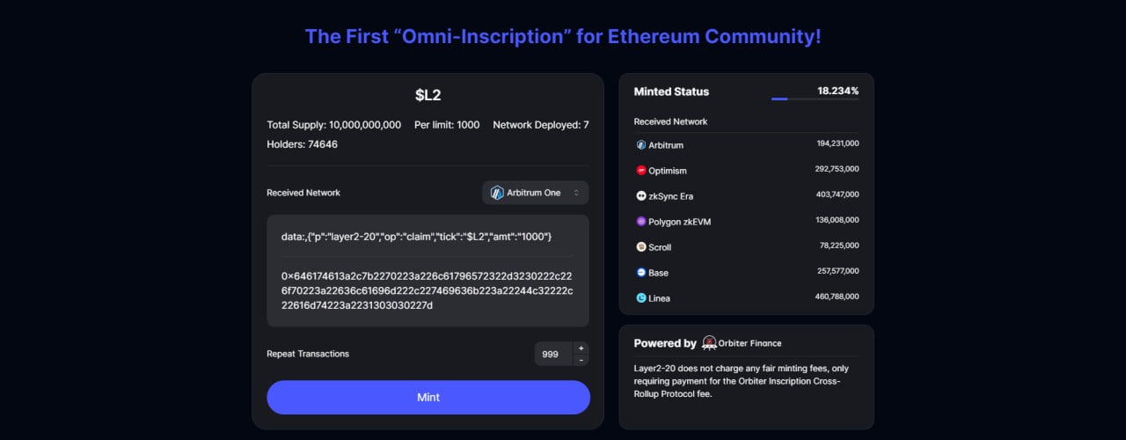Click the hex-encoded calldata text
The width and height of the screenshot is (1126, 440).
click(x=427, y=290)
